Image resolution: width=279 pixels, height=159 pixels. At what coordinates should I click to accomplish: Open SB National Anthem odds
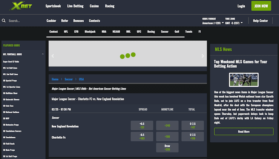(11, 112)
